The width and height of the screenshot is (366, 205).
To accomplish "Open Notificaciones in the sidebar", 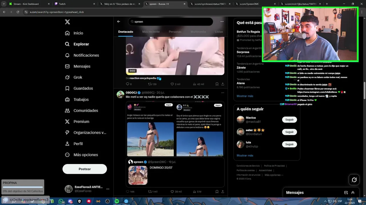I will [82, 55].
